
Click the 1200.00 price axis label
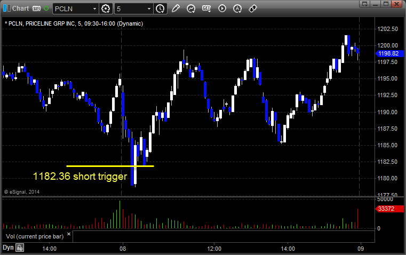[x=388, y=45]
